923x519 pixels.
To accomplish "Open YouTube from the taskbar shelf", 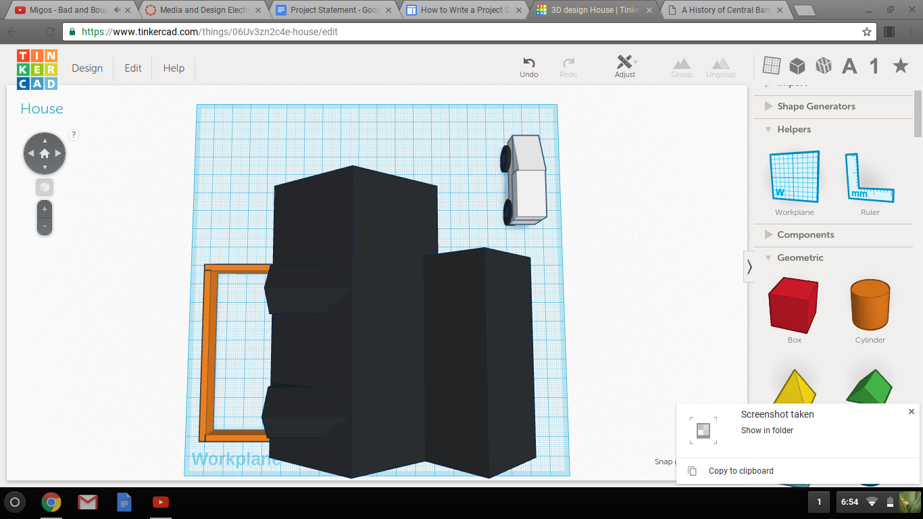I will coord(160,502).
